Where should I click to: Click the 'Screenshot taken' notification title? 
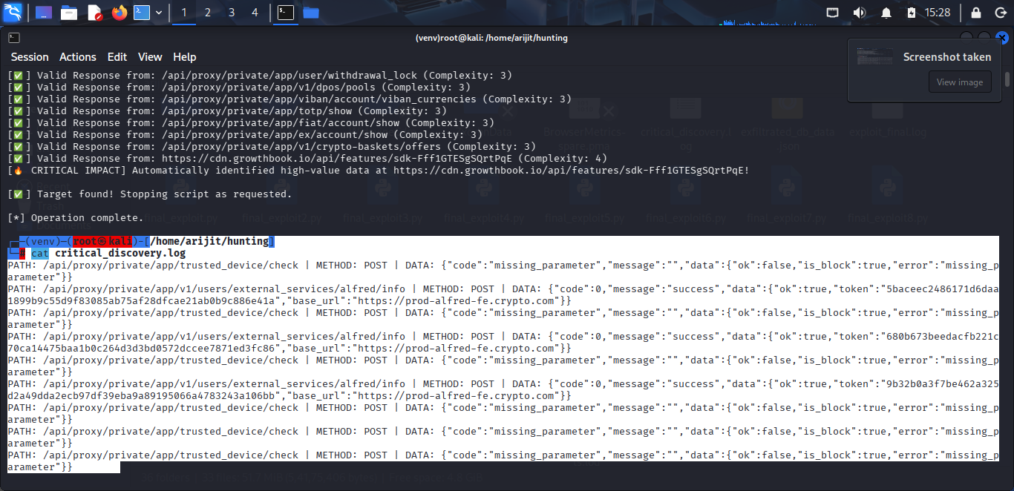pyautogui.click(x=946, y=57)
